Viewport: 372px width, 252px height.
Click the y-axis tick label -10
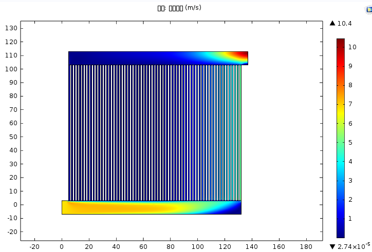[x=12, y=218]
